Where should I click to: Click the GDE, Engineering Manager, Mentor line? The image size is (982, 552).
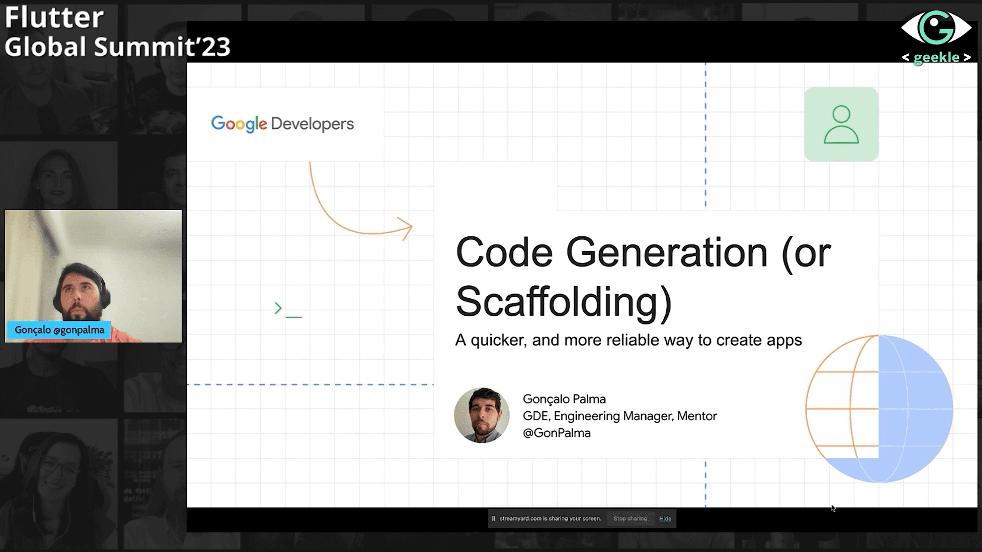coord(620,416)
